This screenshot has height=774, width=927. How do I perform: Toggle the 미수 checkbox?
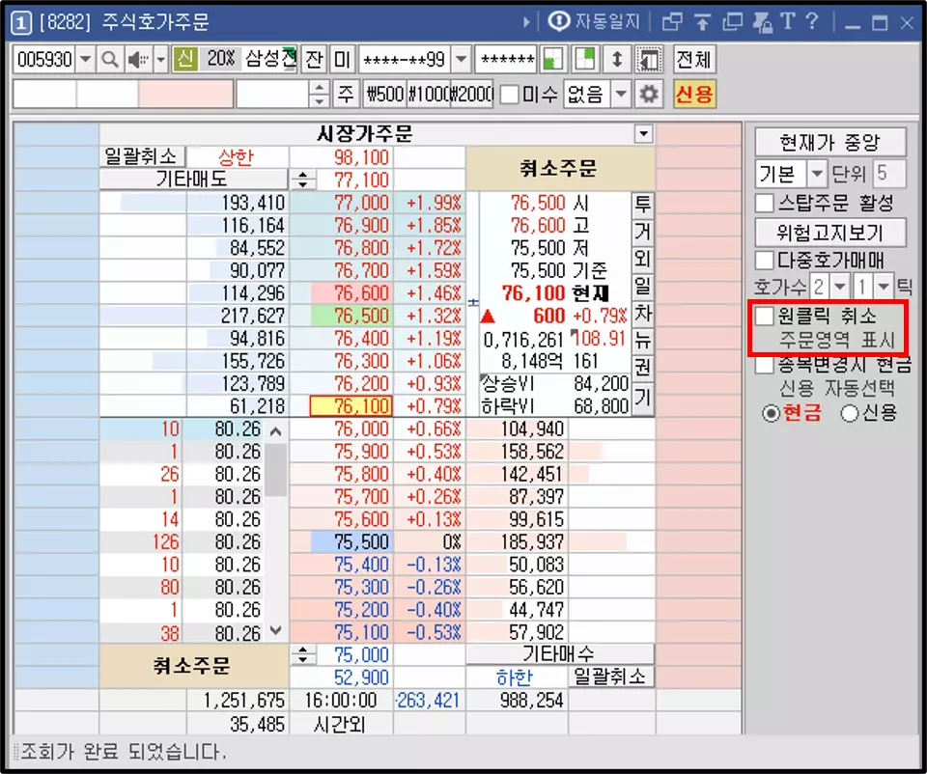tap(510, 95)
